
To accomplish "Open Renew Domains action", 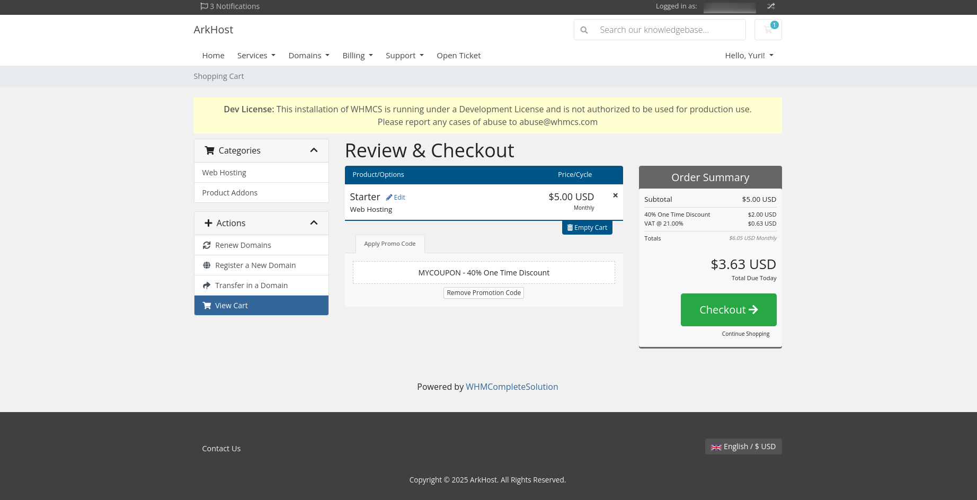I will 243,245.
